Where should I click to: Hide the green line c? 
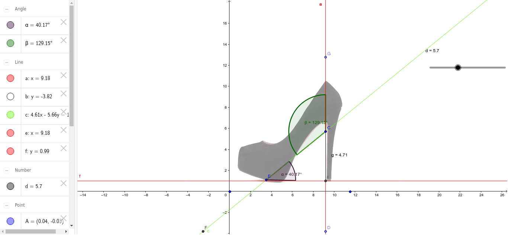pyautogui.click(x=10, y=115)
